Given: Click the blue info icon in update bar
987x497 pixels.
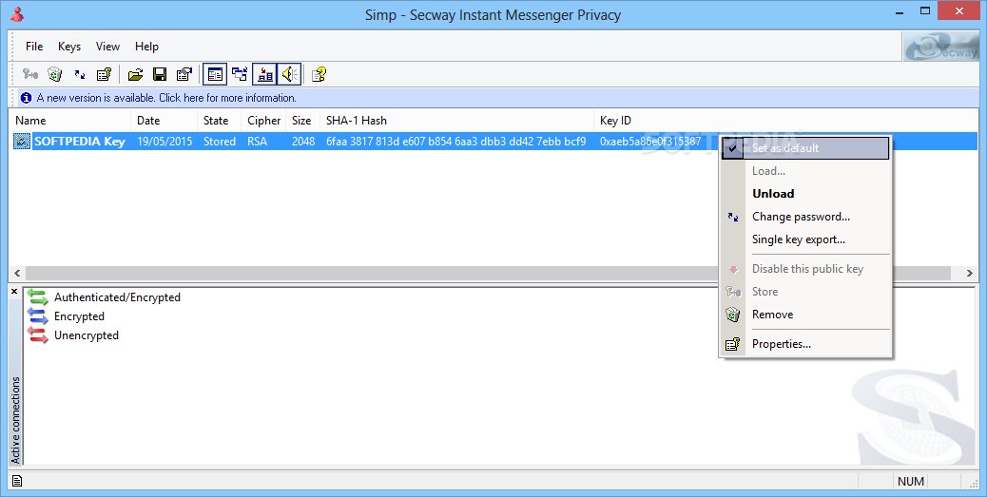Looking at the screenshot, I should point(26,98).
